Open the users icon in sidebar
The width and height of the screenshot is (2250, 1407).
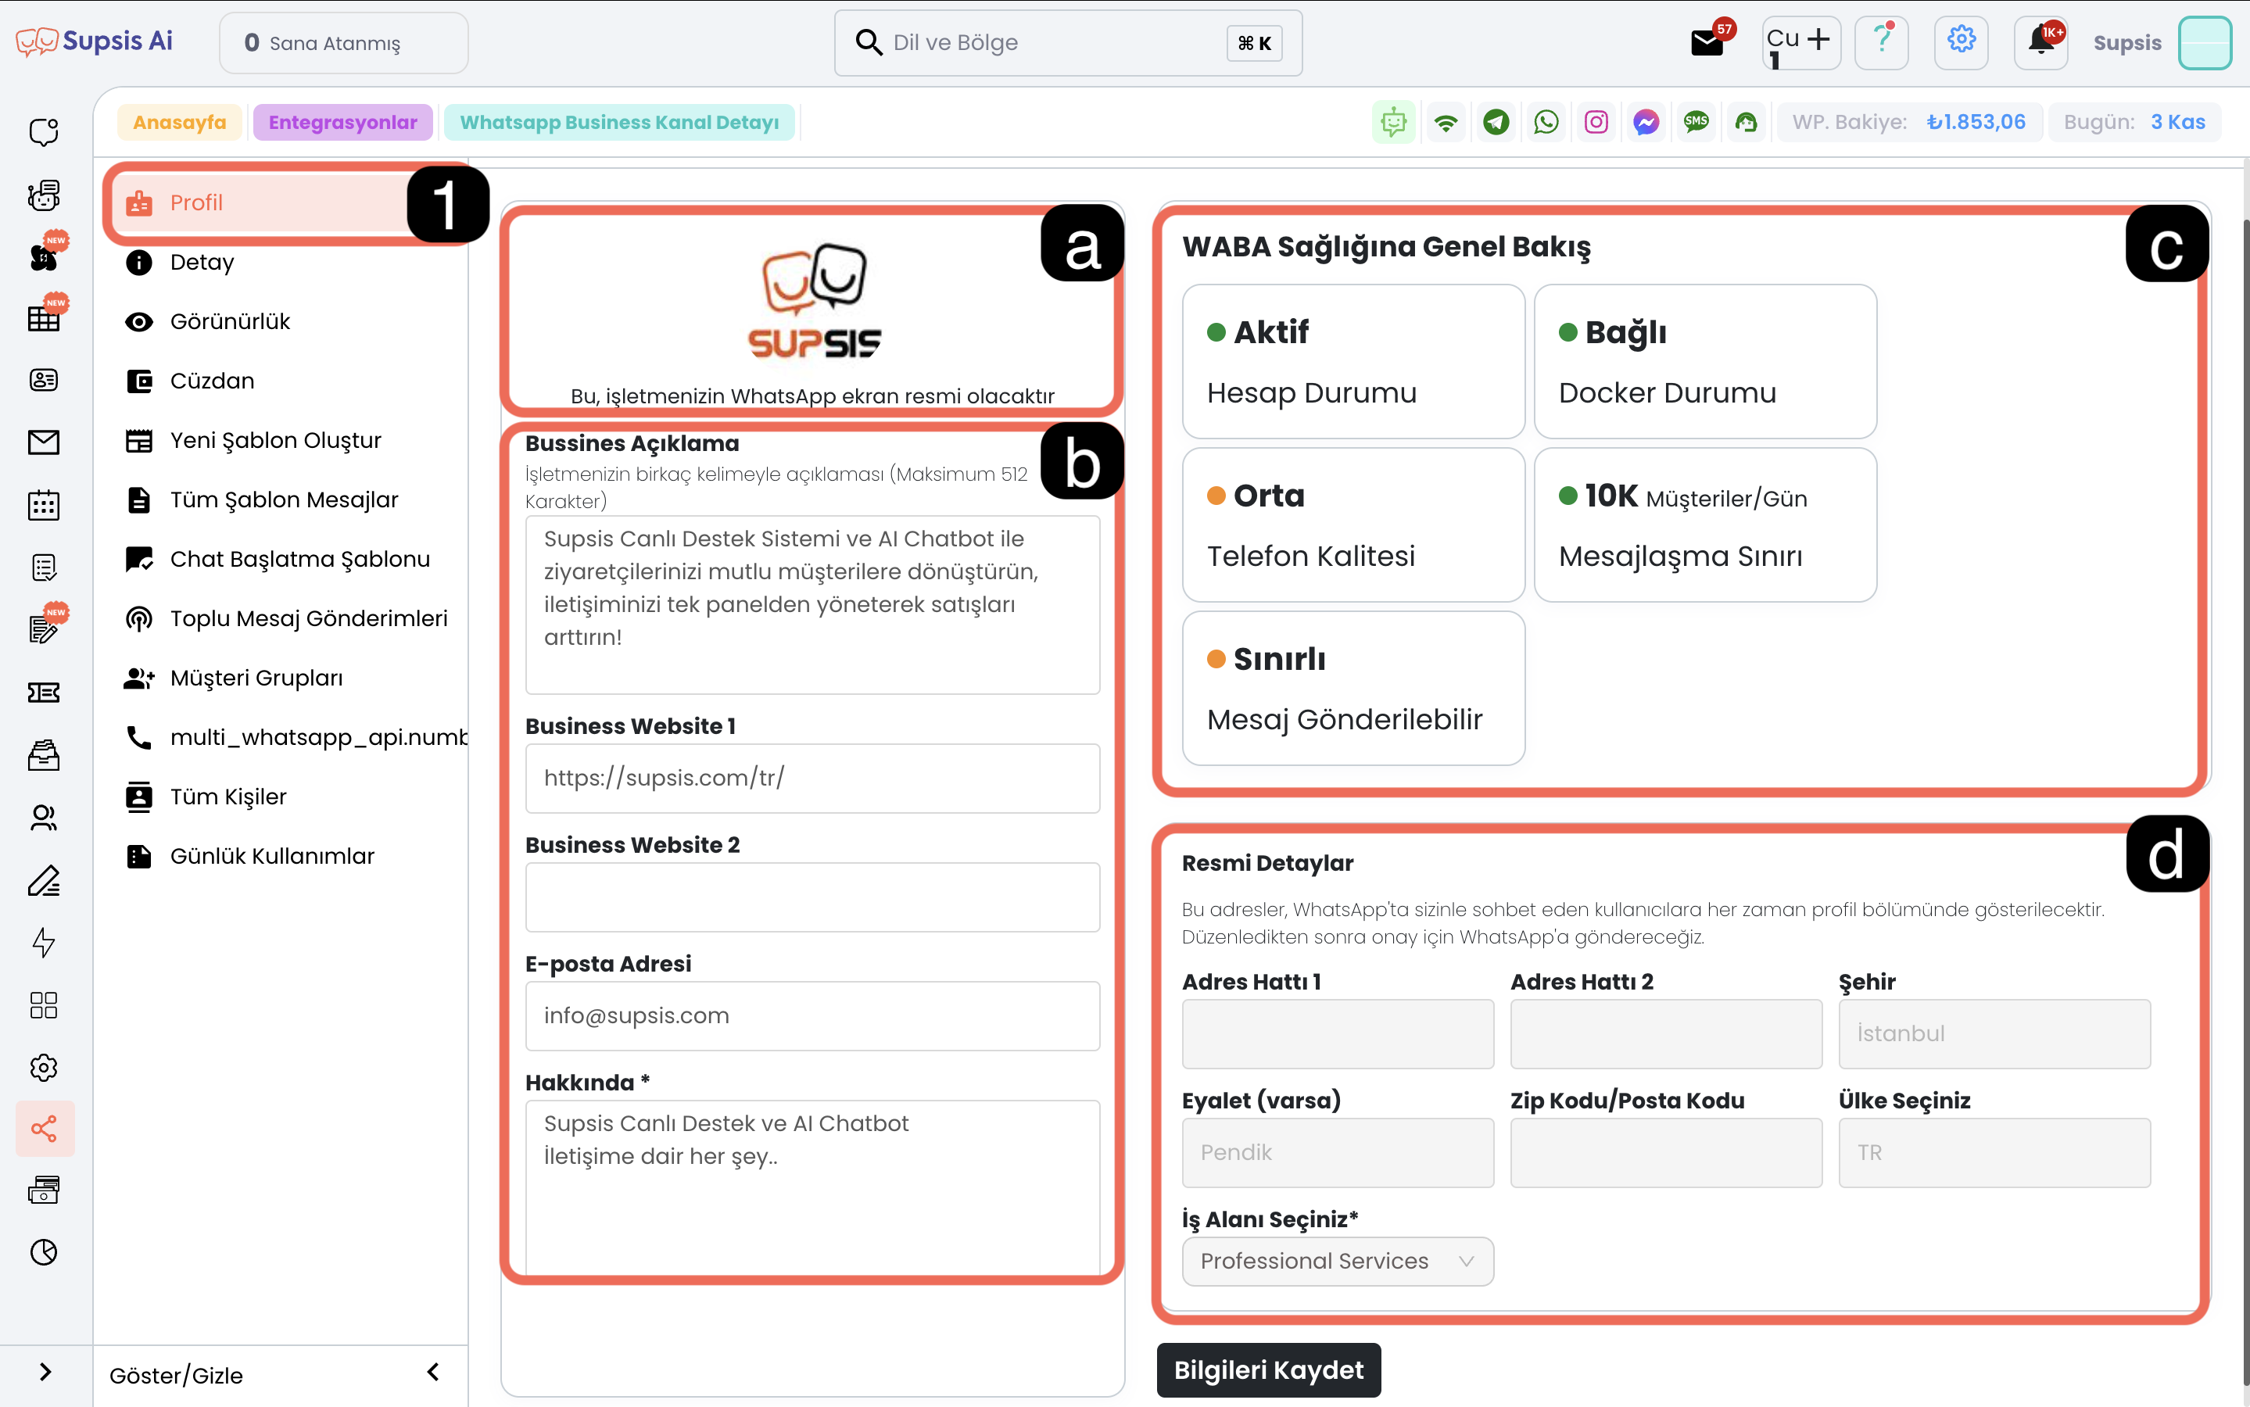(x=44, y=817)
